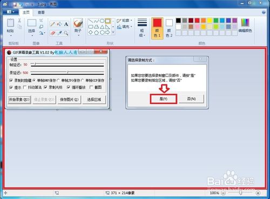Pick the orange color swatch
The height and width of the screenshot is (199, 270).
point(203,21)
